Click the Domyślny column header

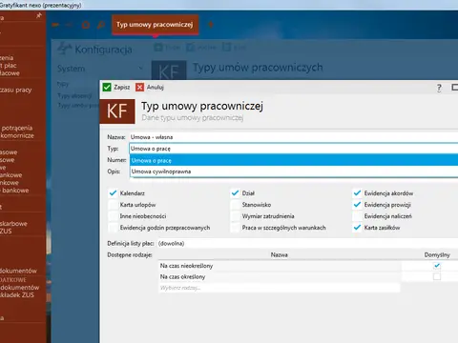(437, 254)
